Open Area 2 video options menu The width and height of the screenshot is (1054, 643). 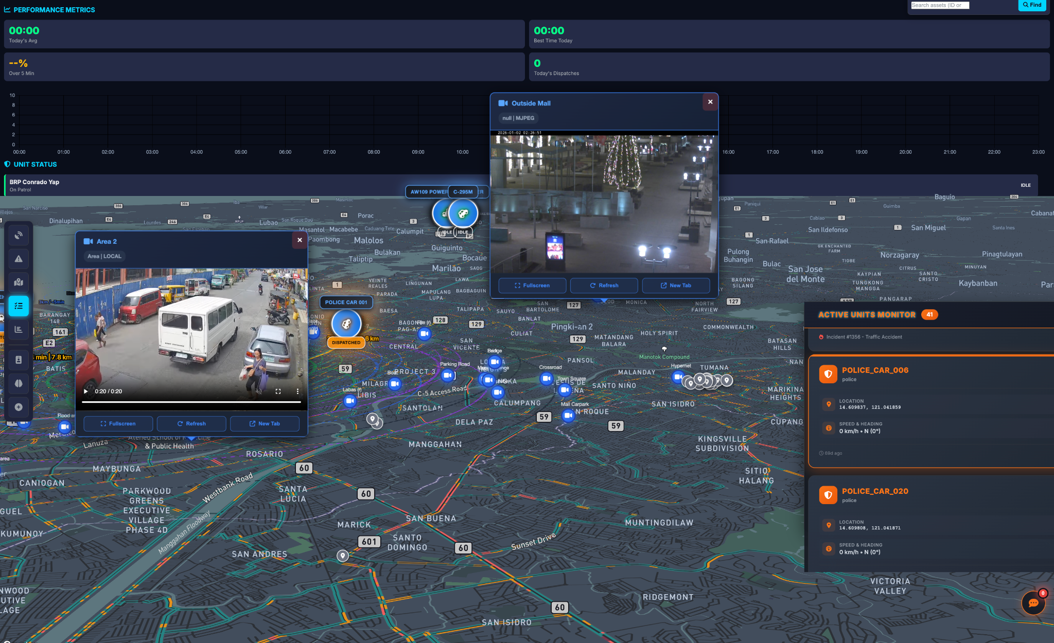click(x=297, y=391)
